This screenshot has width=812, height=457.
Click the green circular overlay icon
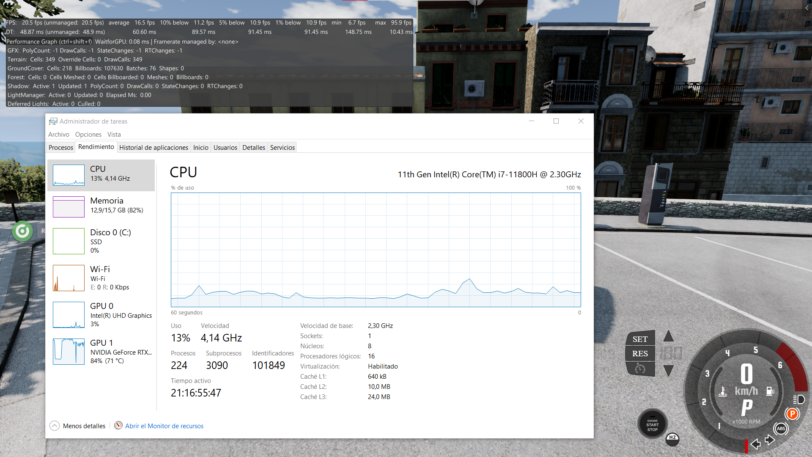(22, 231)
